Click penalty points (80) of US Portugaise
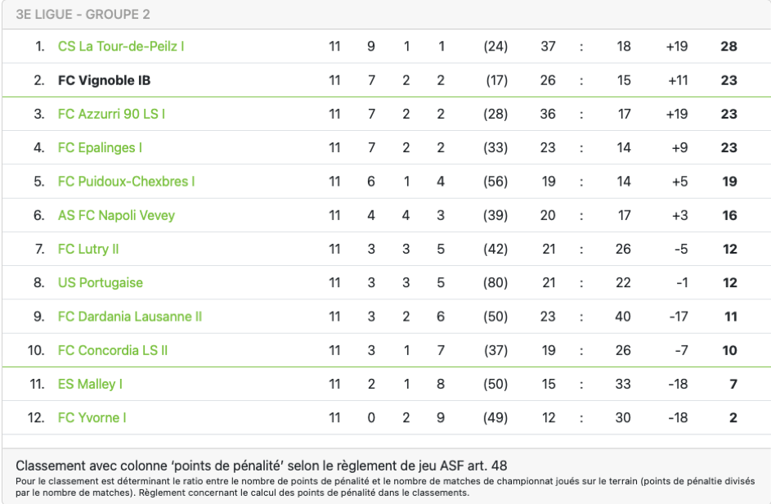771x504 pixels. pyautogui.click(x=495, y=283)
